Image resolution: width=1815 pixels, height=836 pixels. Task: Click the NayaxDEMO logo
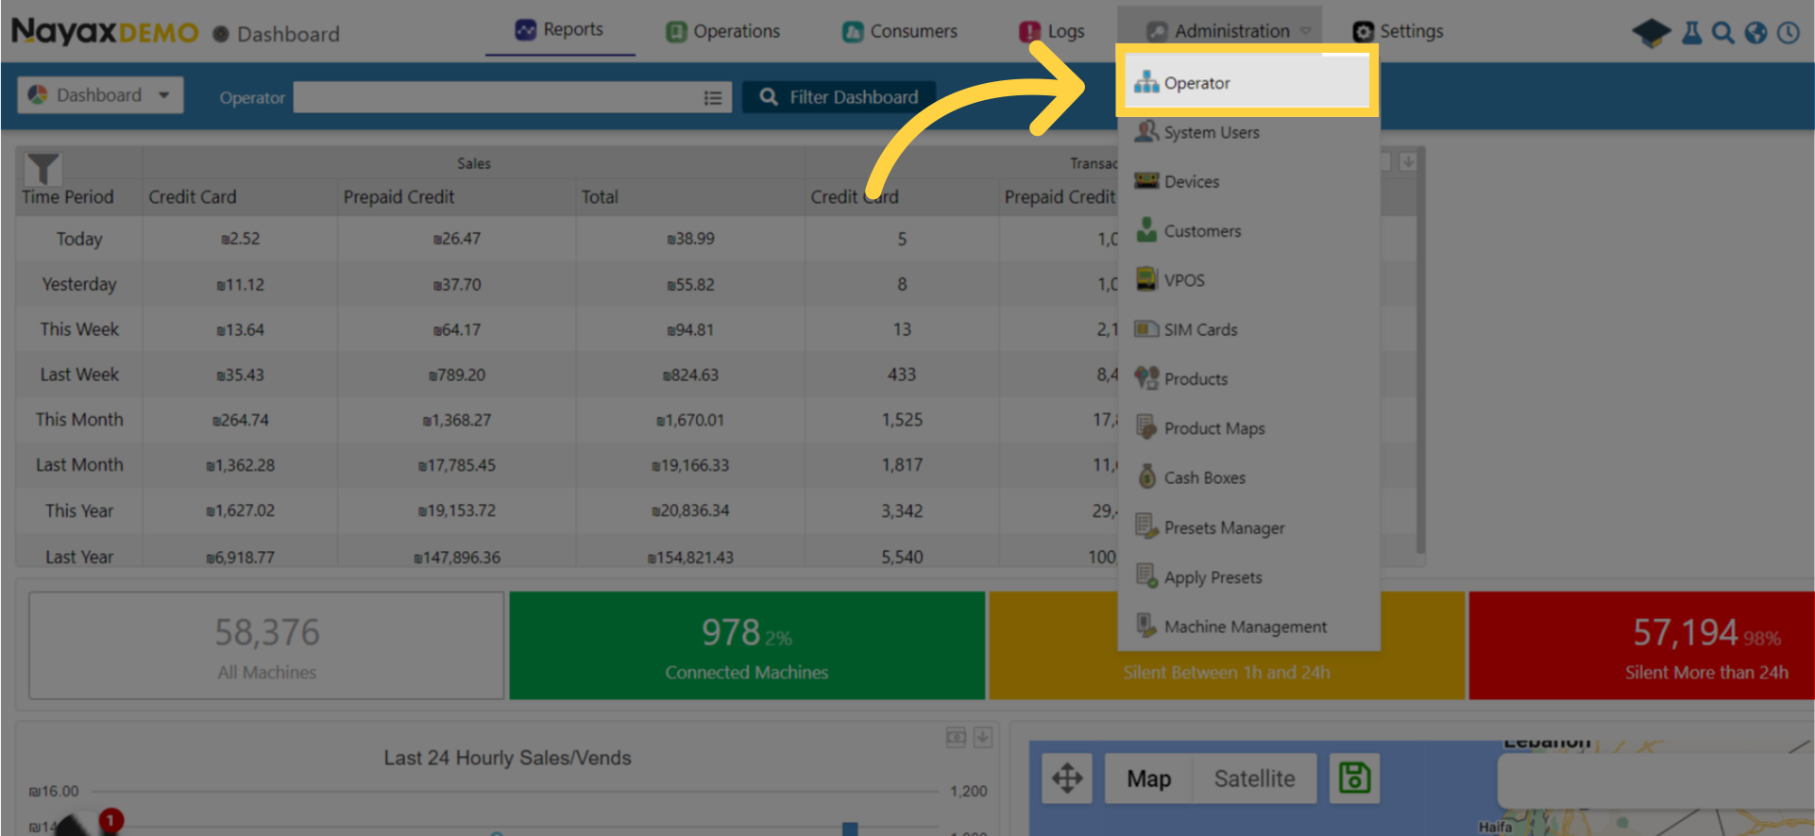105,32
